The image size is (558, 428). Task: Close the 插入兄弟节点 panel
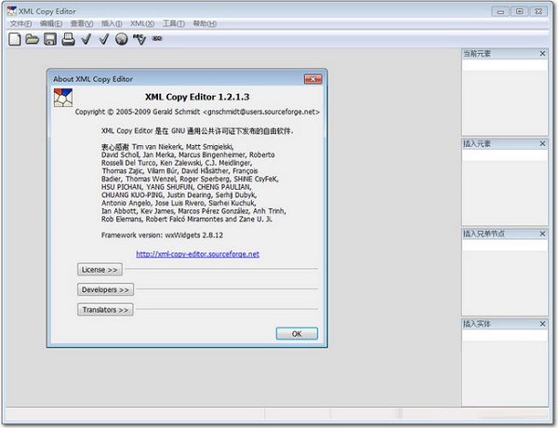(x=542, y=234)
